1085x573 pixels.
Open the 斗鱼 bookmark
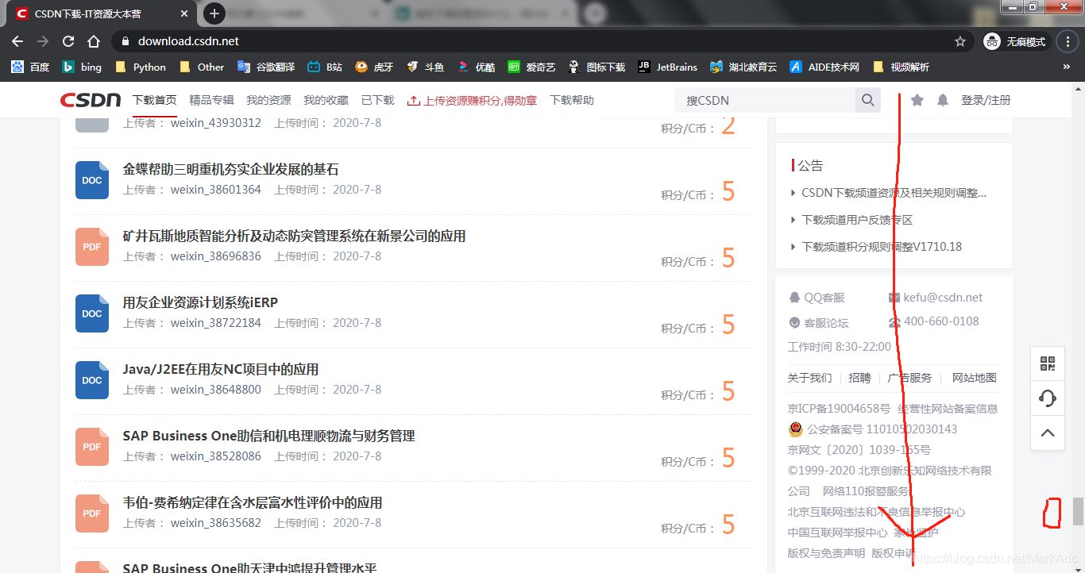tap(425, 67)
